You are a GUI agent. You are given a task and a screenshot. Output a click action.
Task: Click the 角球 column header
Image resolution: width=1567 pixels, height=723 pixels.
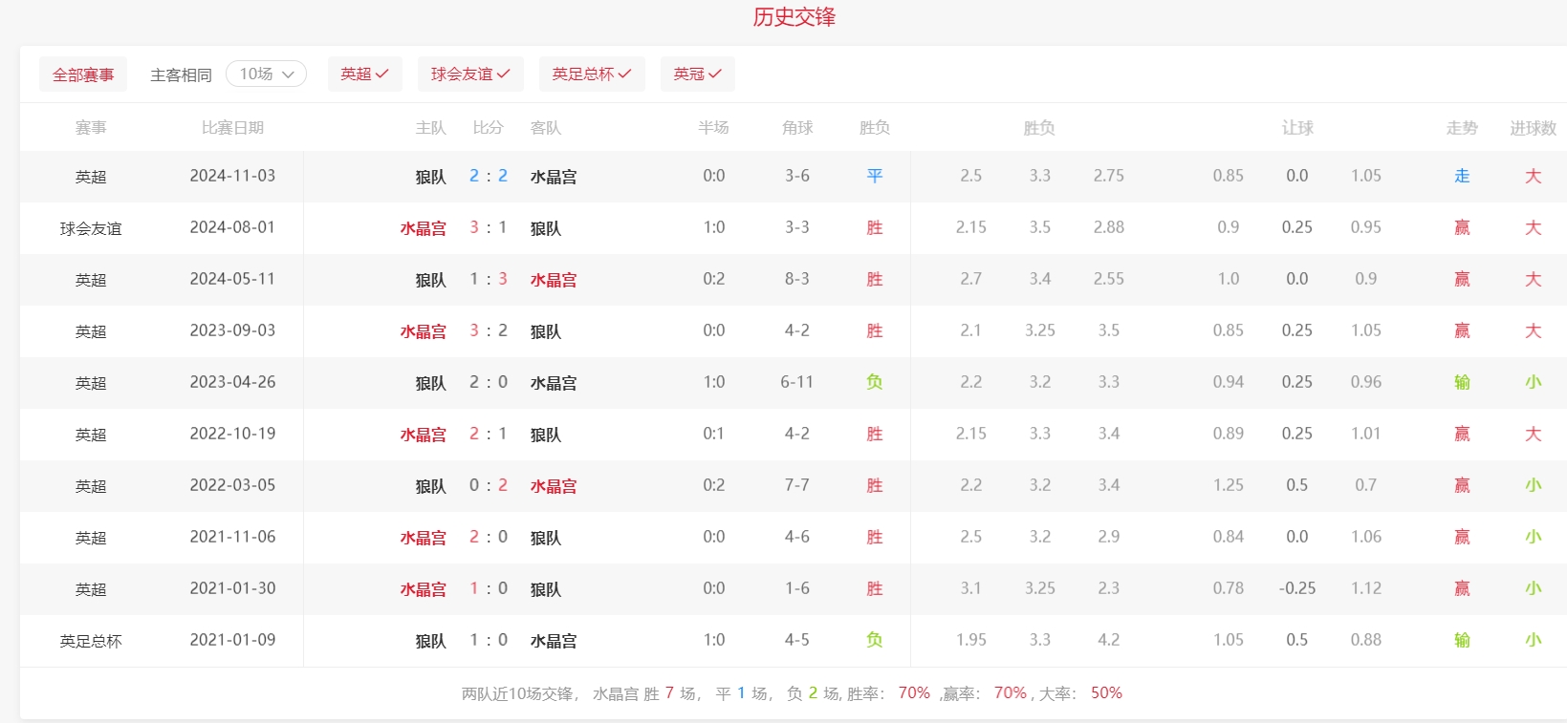[x=797, y=127]
